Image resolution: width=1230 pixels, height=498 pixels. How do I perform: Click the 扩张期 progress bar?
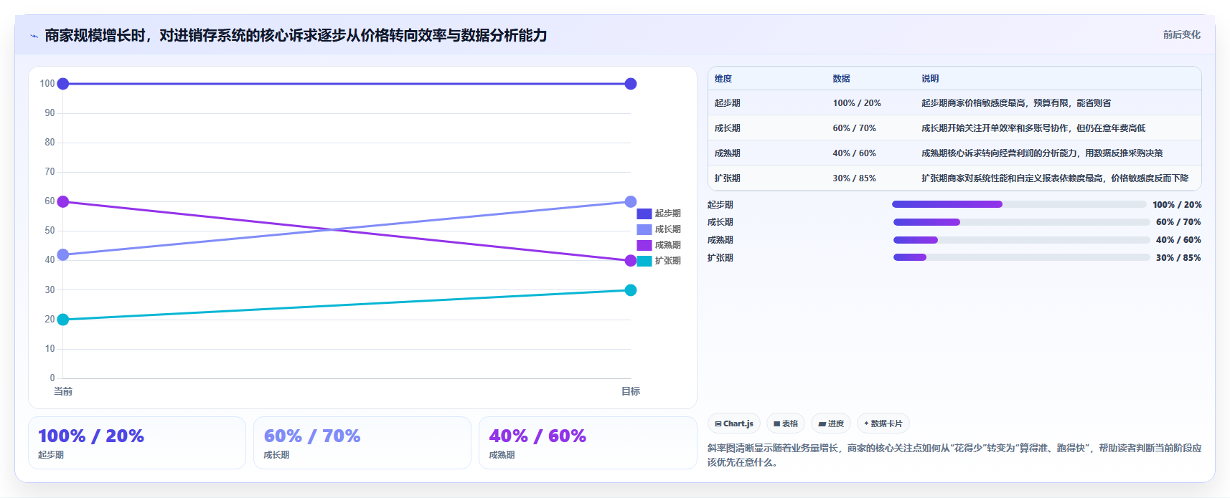1022,257
